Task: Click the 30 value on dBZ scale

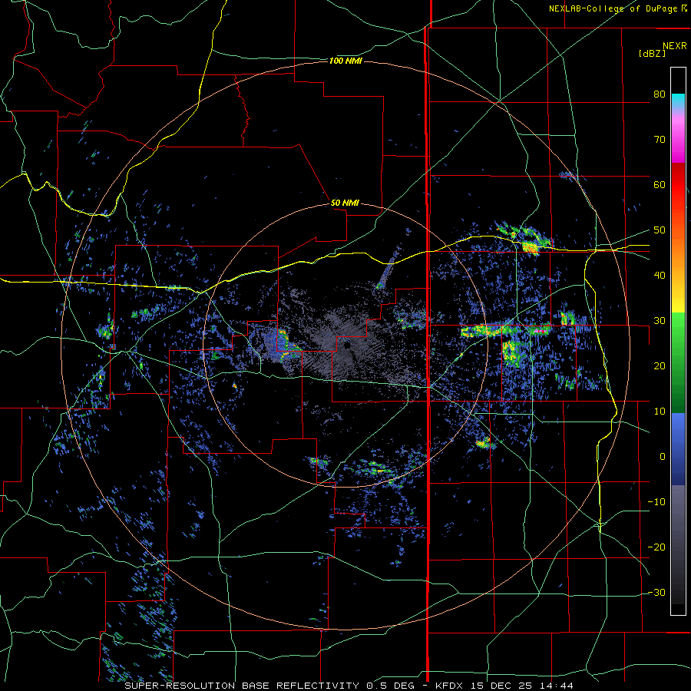Action: 660,320
